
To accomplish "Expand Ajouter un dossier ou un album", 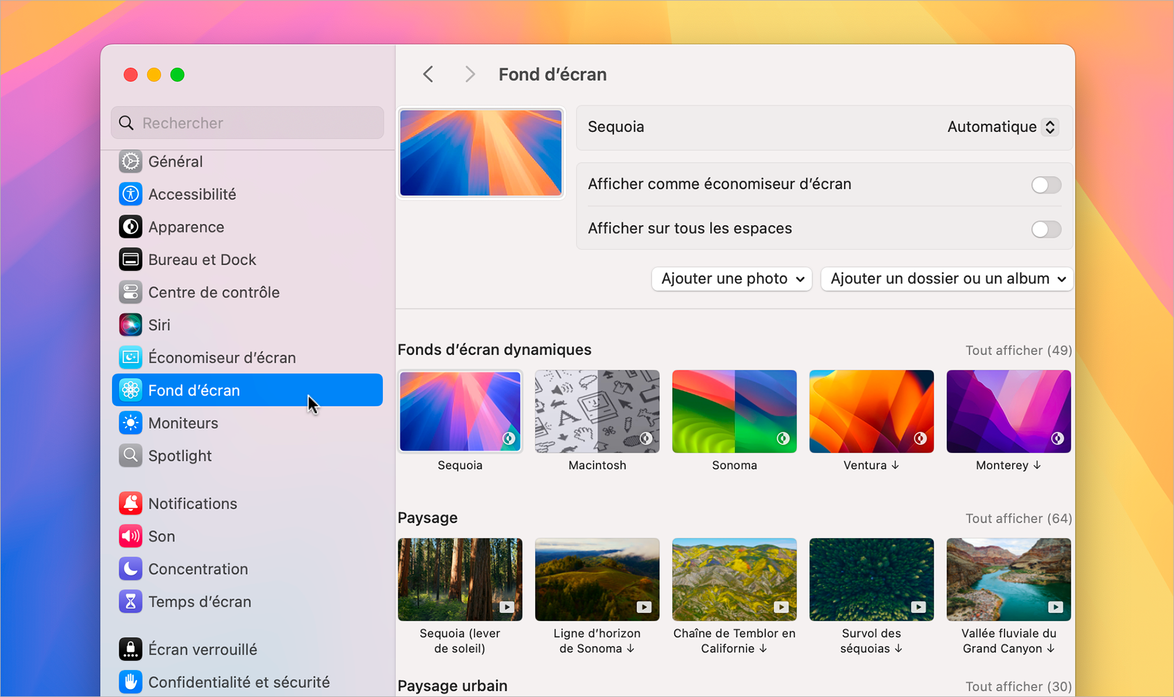I will pyautogui.click(x=945, y=279).
